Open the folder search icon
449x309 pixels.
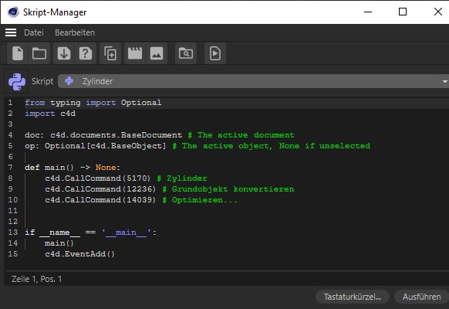point(186,53)
